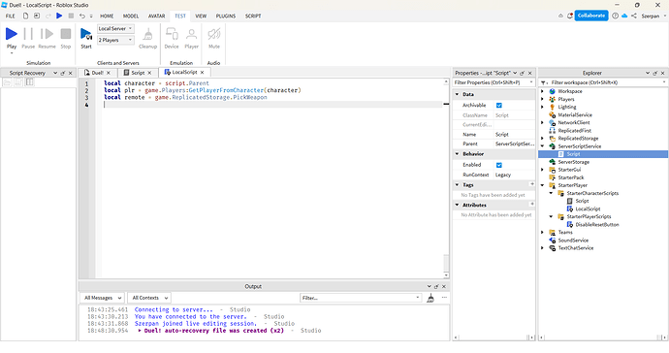Open the MODEL ribbon tab
This screenshot has width=669, height=353.
coord(131,16)
